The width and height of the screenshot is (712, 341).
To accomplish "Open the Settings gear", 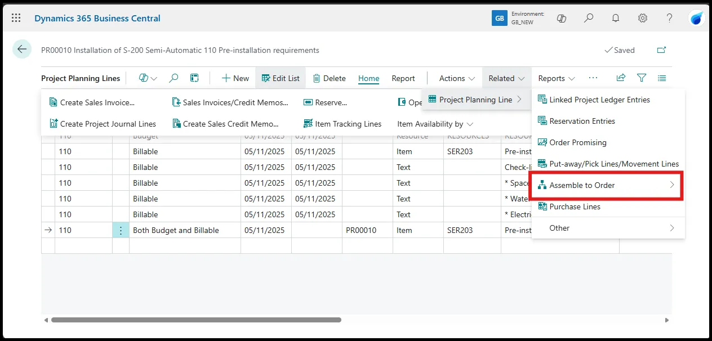I will [643, 18].
